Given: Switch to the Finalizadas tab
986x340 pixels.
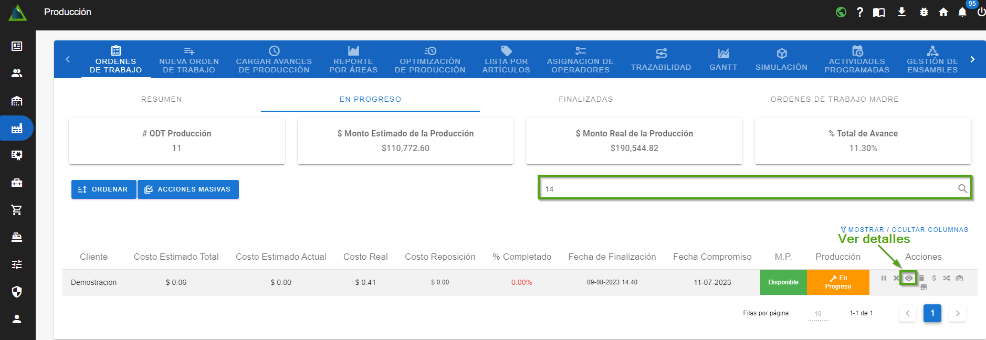Looking at the screenshot, I should click(585, 99).
